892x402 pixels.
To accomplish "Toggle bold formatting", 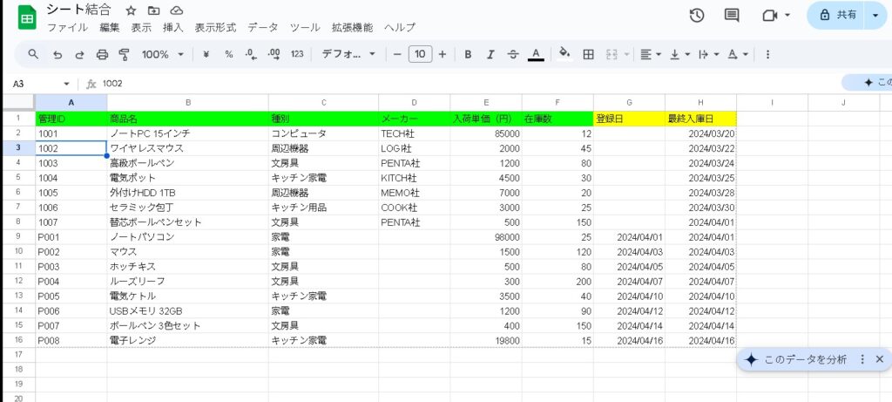I will (x=468, y=54).
